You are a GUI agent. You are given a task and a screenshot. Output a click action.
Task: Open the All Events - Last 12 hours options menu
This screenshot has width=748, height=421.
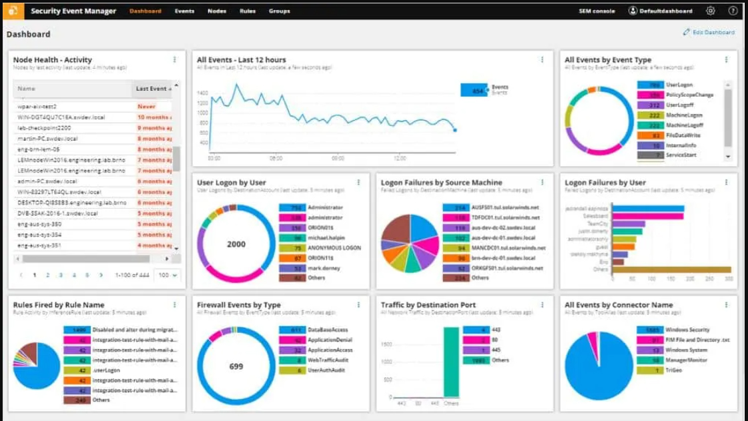point(542,59)
